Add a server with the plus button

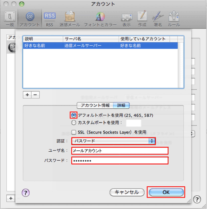tap(27, 95)
